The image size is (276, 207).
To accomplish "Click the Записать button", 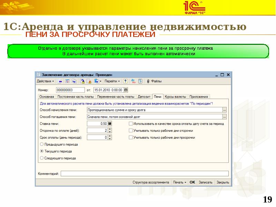I will 206,182.
